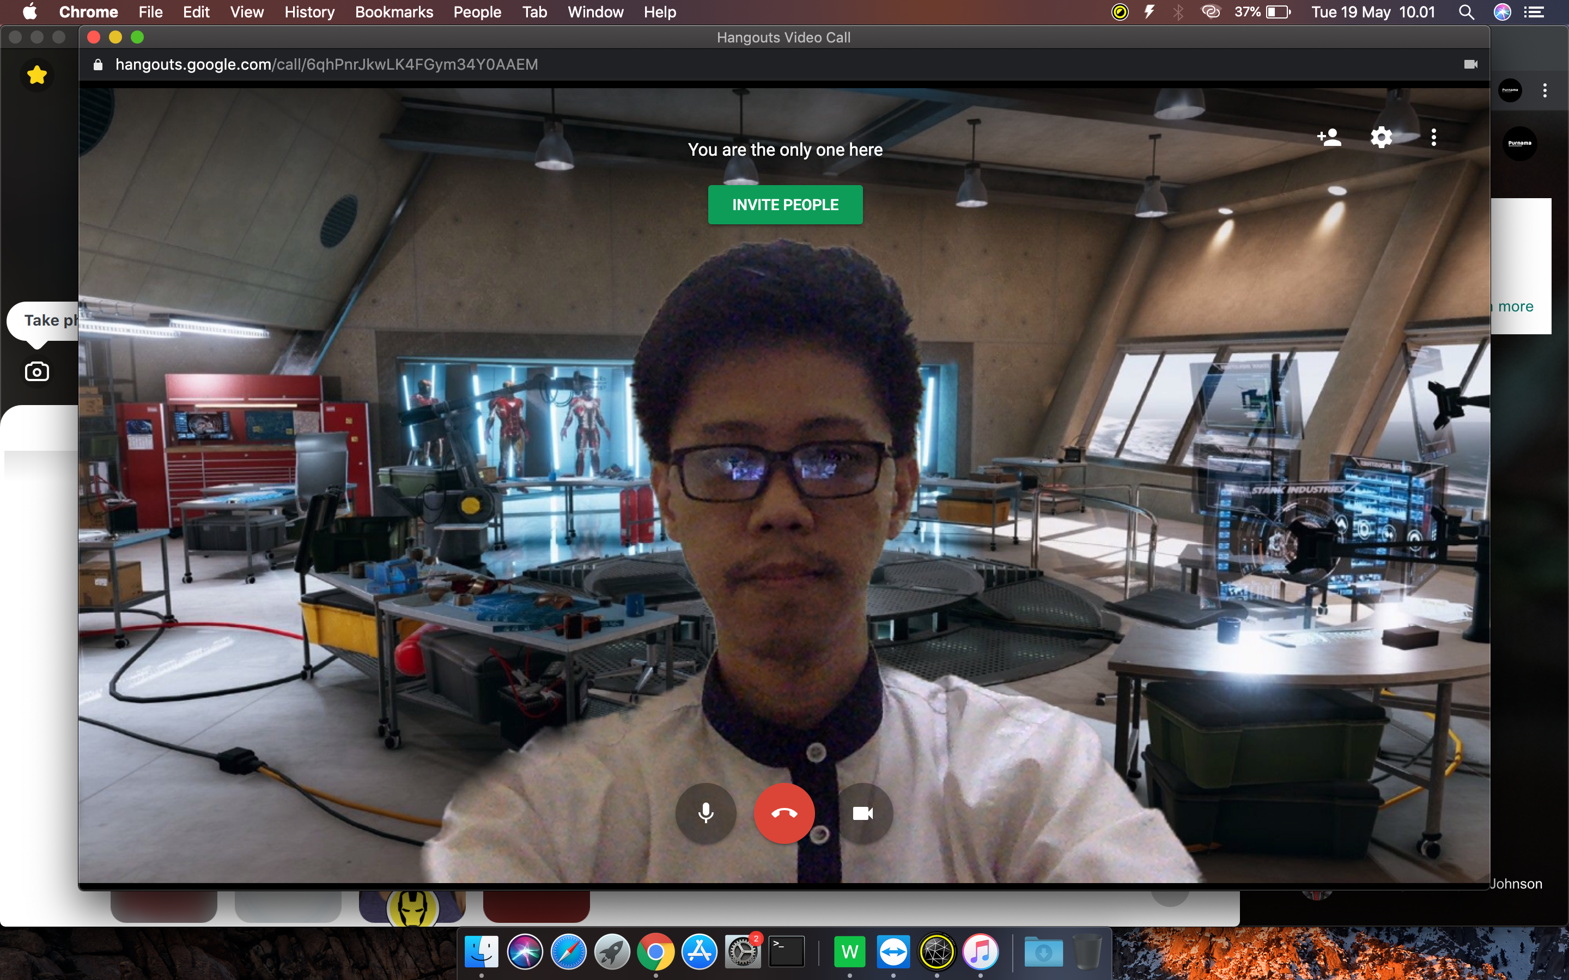Click the camera indicator in address bar
1569x980 pixels.
click(1470, 64)
